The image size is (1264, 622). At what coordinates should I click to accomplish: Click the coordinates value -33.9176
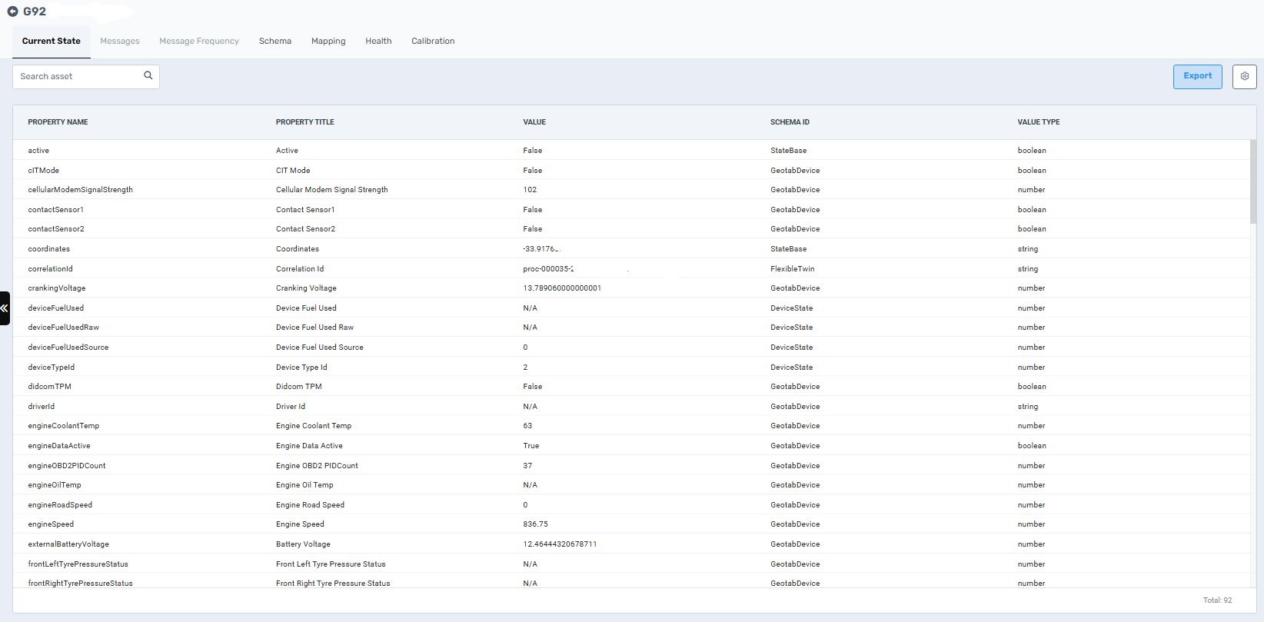tap(541, 249)
